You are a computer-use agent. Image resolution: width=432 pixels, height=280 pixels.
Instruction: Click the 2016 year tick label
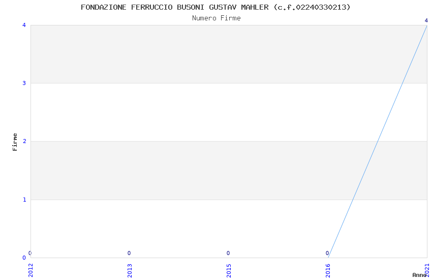328,270
